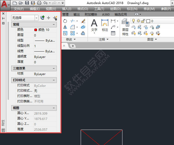
Task: Click layer color white square swatch
Action: coord(148,21)
